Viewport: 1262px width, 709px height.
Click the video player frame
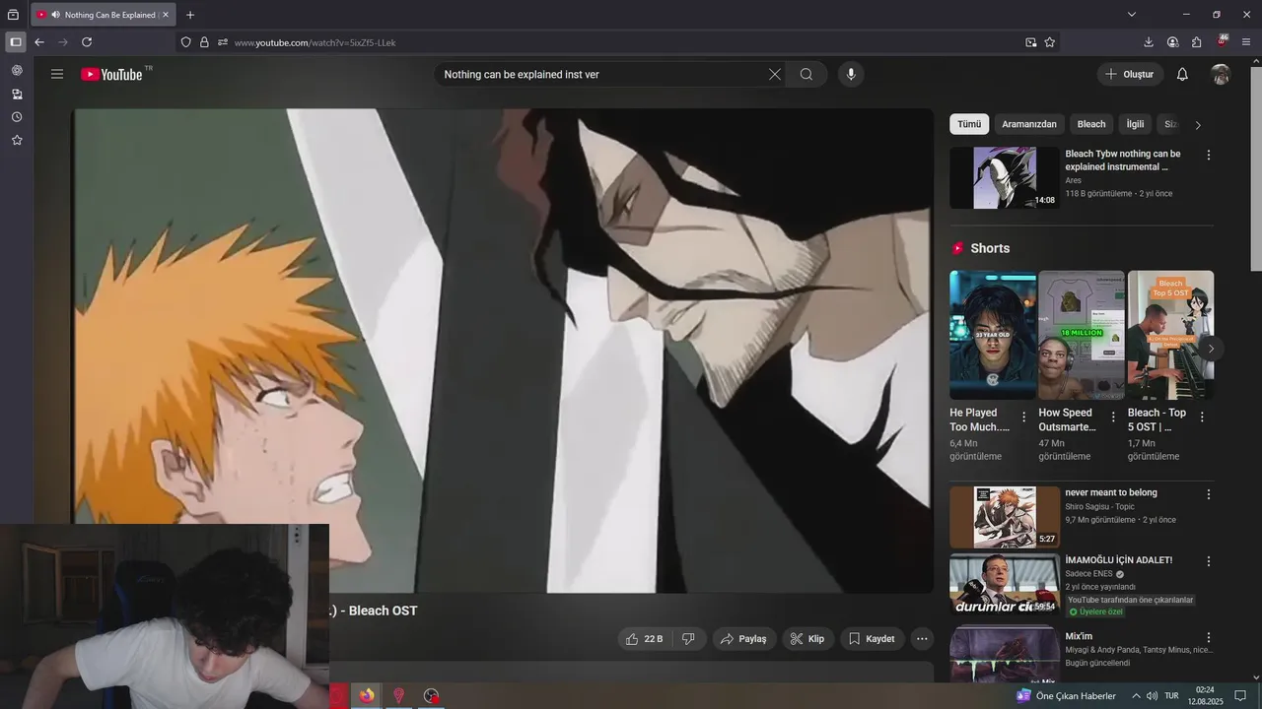click(x=503, y=351)
